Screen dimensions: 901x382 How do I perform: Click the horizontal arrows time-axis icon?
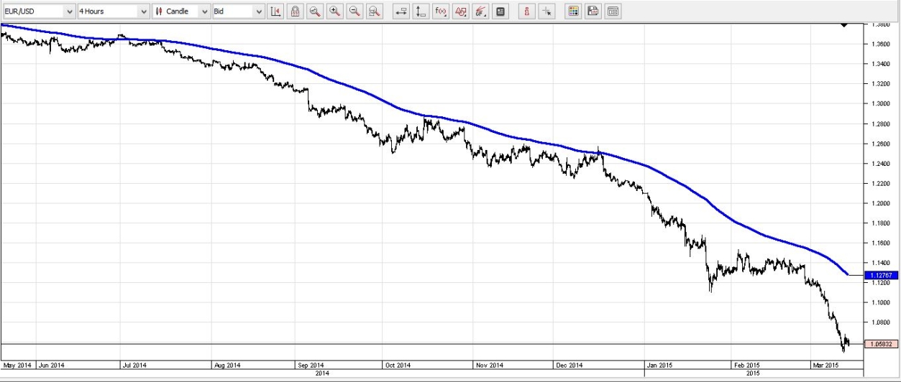pyautogui.click(x=401, y=11)
